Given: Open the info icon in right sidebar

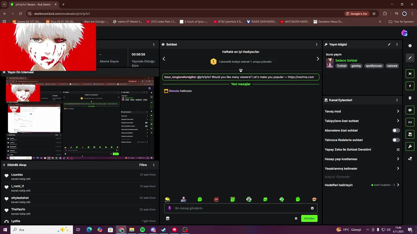Looking at the screenshot, I should pos(410,46).
